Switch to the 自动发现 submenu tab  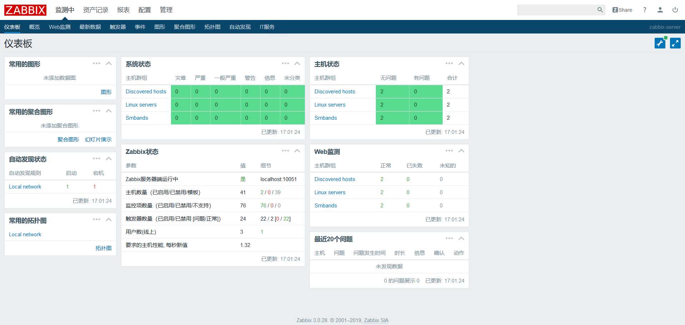click(x=240, y=27)
